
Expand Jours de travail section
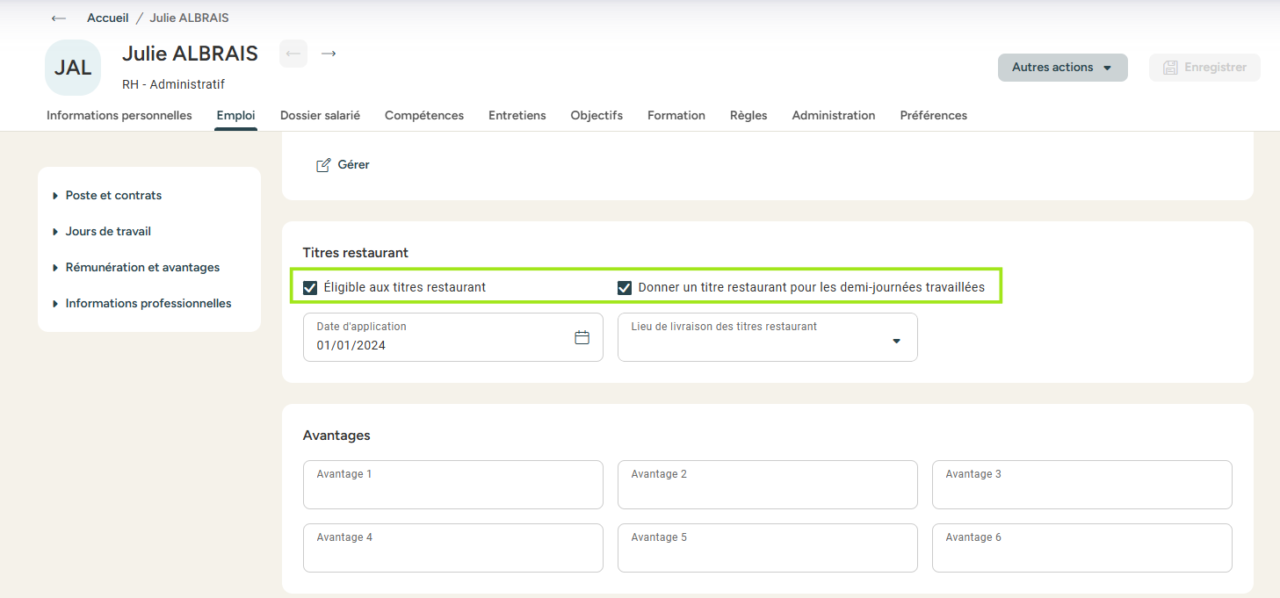[108, 232]
